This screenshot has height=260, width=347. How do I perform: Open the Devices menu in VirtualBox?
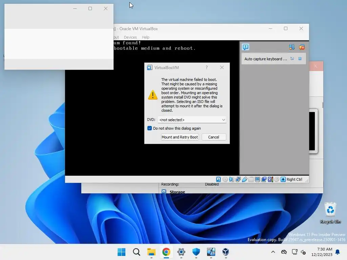(x=130, y=37)
